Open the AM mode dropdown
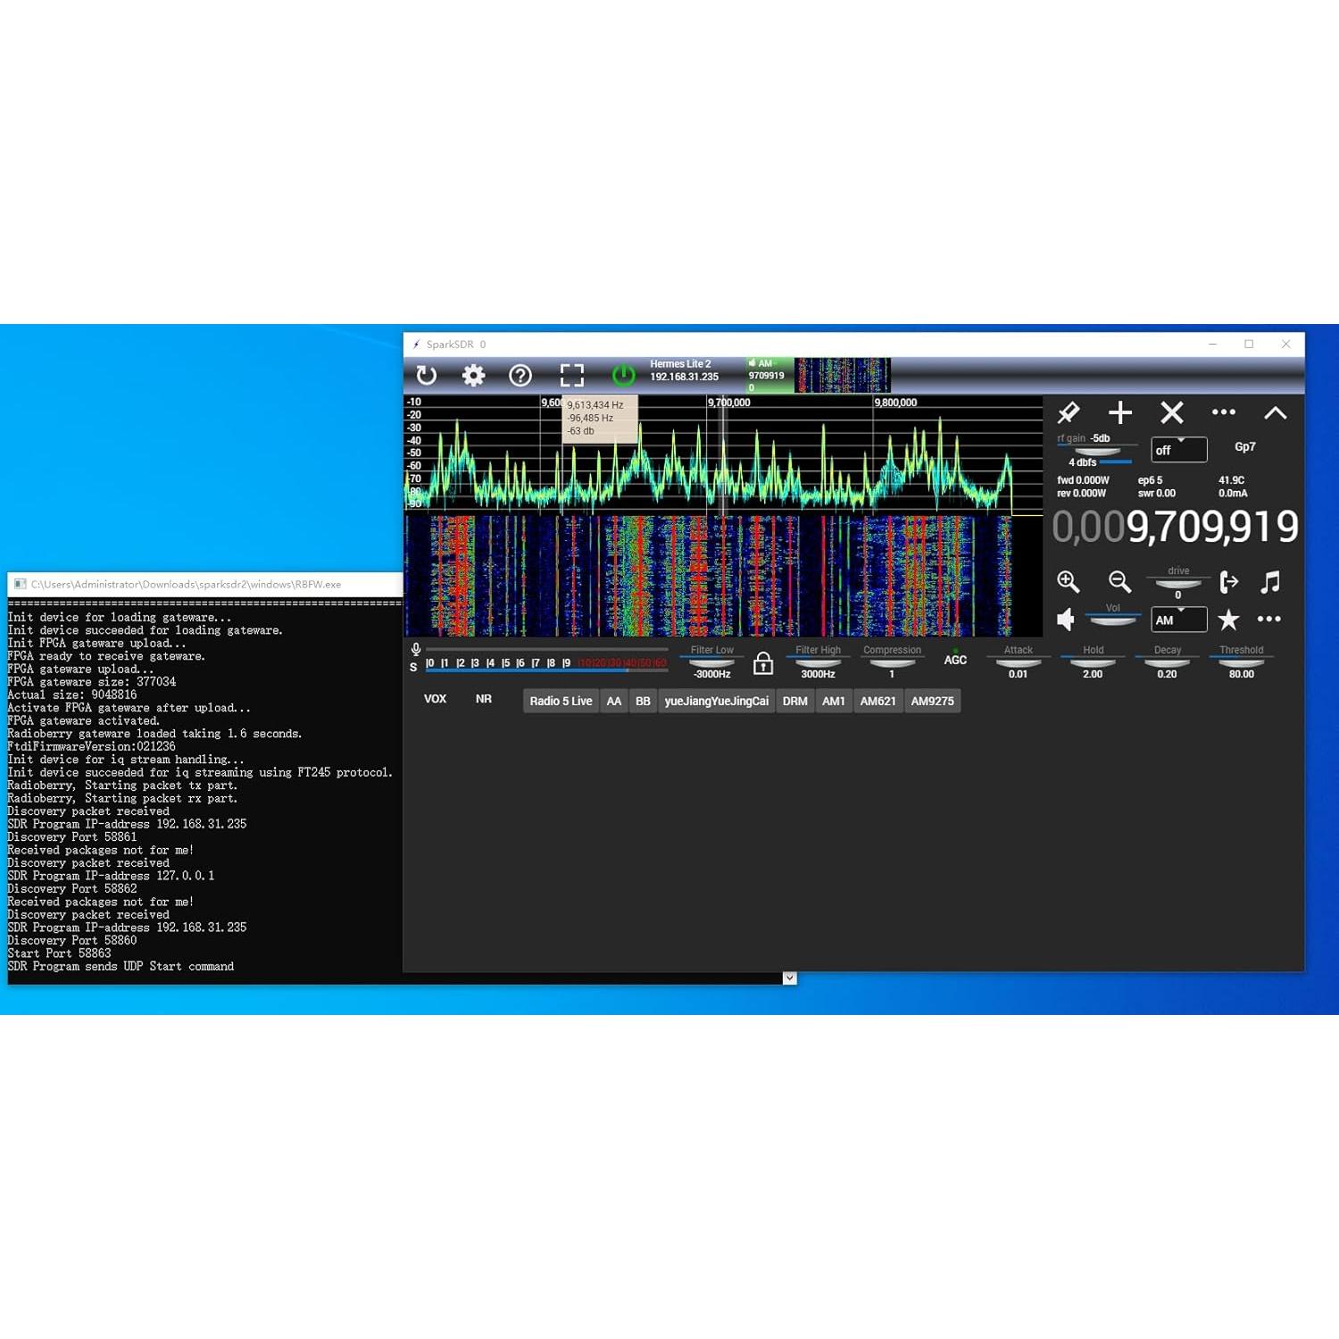Screen dimensions: 1339x1339 [1178, 620]
